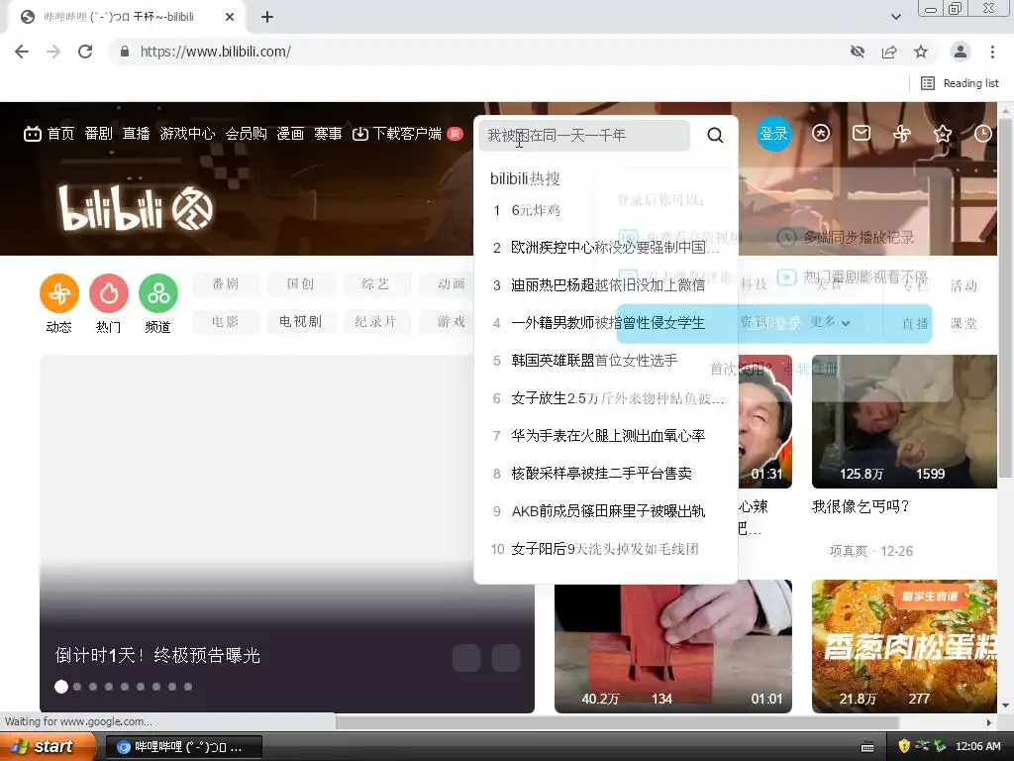Open the browser profile avatar
The height and width of the screenshot is (761, 1014).
pos(961,52)
